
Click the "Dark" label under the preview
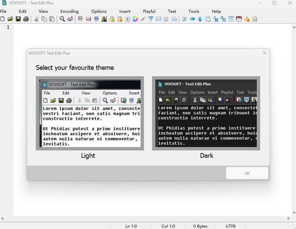pos(206,155)
